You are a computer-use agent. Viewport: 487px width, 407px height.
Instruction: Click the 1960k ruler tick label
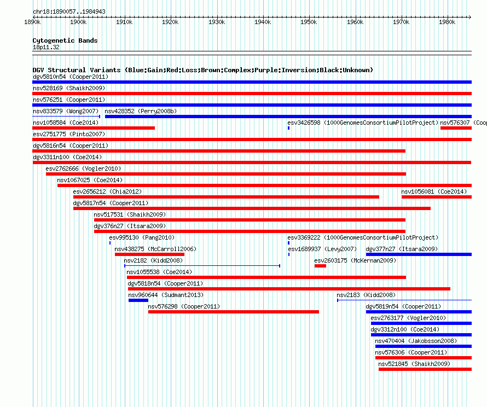(x=355, y=22)
